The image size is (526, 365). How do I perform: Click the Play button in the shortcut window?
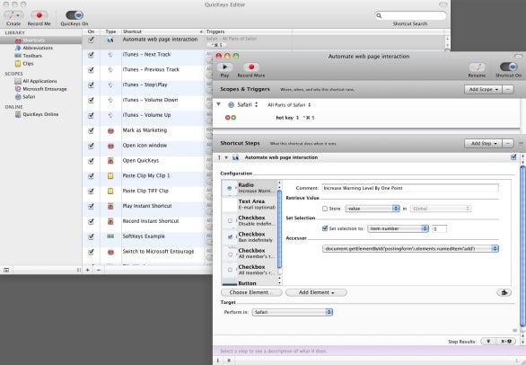(224, 67)
